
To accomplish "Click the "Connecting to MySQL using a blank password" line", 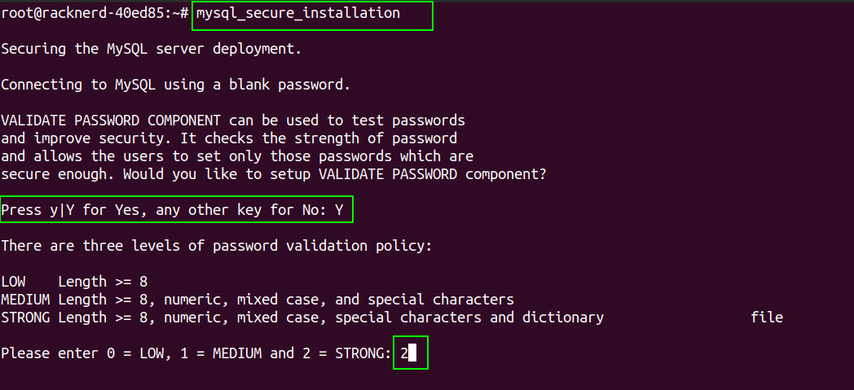I will (x=175, y=85).
